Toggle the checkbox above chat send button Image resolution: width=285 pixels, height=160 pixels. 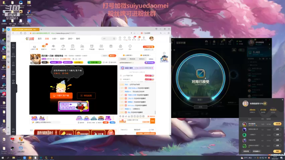point(148,116)
